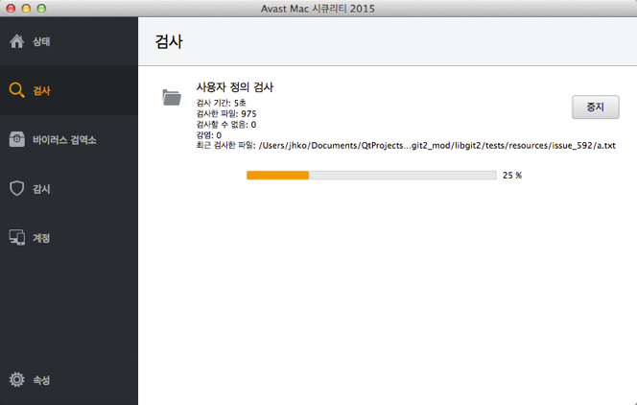Click the orange scan progress bar
This screenshot has width=637, height=405.
click(x=371, y=175)
